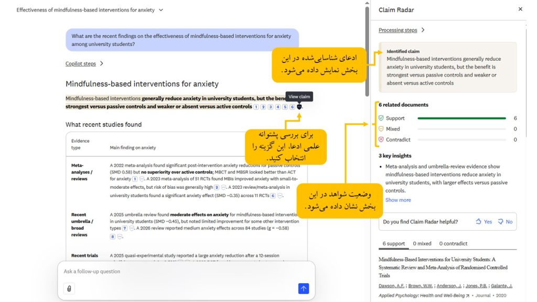Click the green Support progress bar
Screen dimensions: 537x302
[461, 118]
